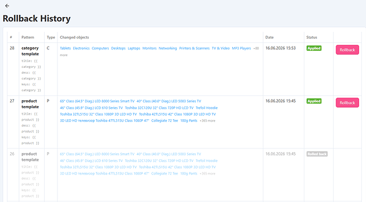Open the MP3 Players category link
Viewport: 366px width, 202px height.
coord(241,48)
